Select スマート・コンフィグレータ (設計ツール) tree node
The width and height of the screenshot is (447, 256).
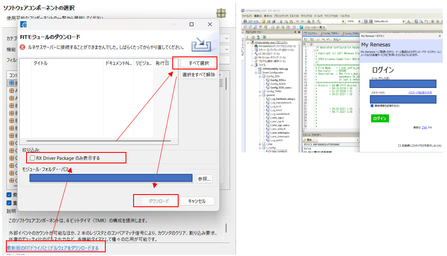tap(274, 50)
